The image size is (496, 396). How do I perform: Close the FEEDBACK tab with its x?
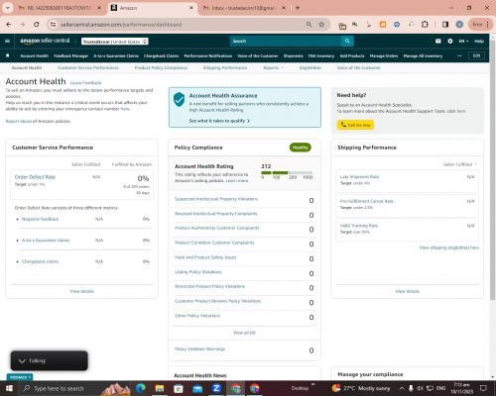[x=30, y=377]
